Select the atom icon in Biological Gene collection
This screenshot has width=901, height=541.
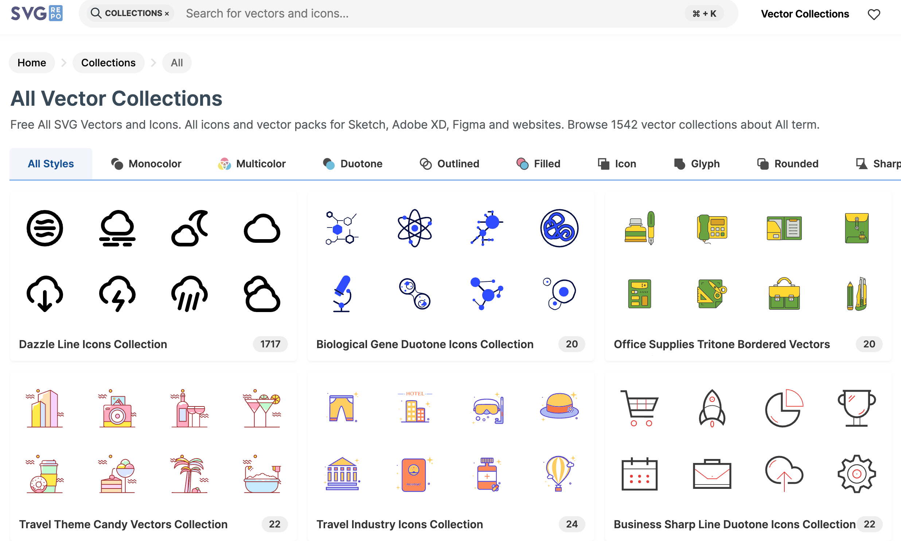(414, 228)
